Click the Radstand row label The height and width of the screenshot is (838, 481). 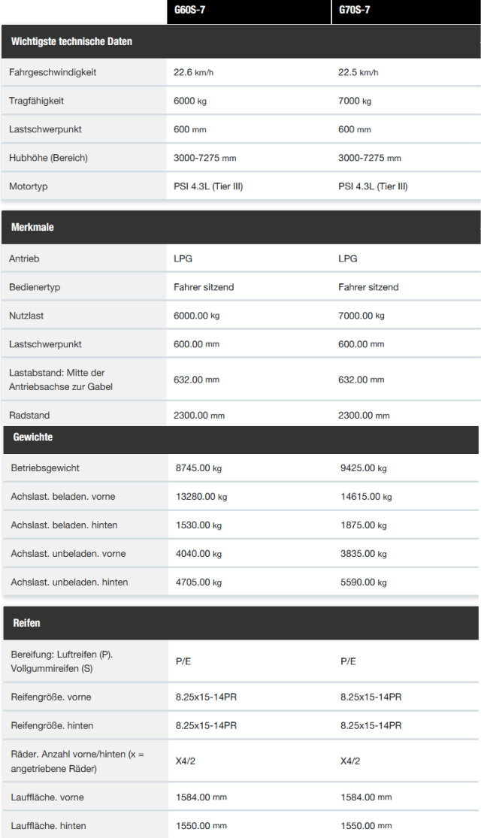[29, 416]
